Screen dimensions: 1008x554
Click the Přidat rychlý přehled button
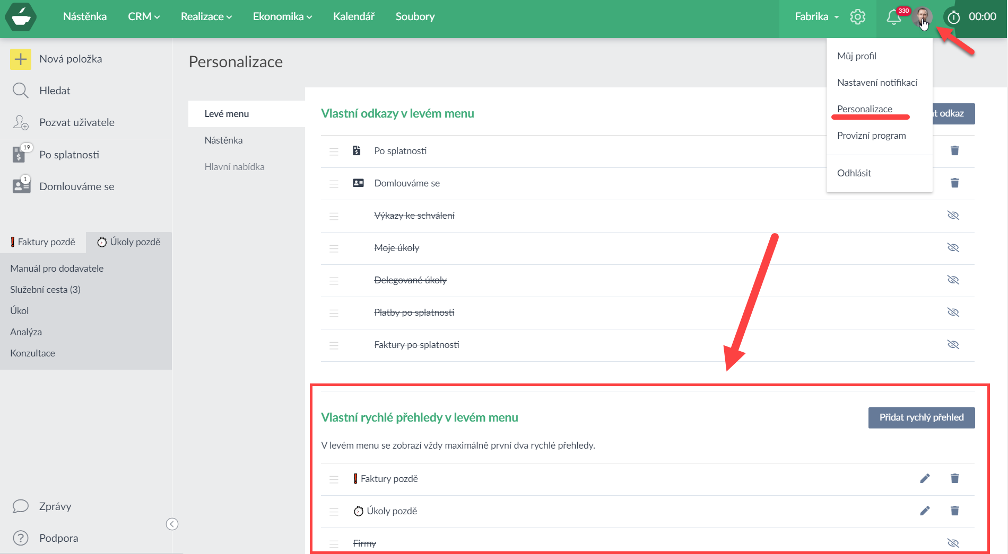click(x=921, y=417)
